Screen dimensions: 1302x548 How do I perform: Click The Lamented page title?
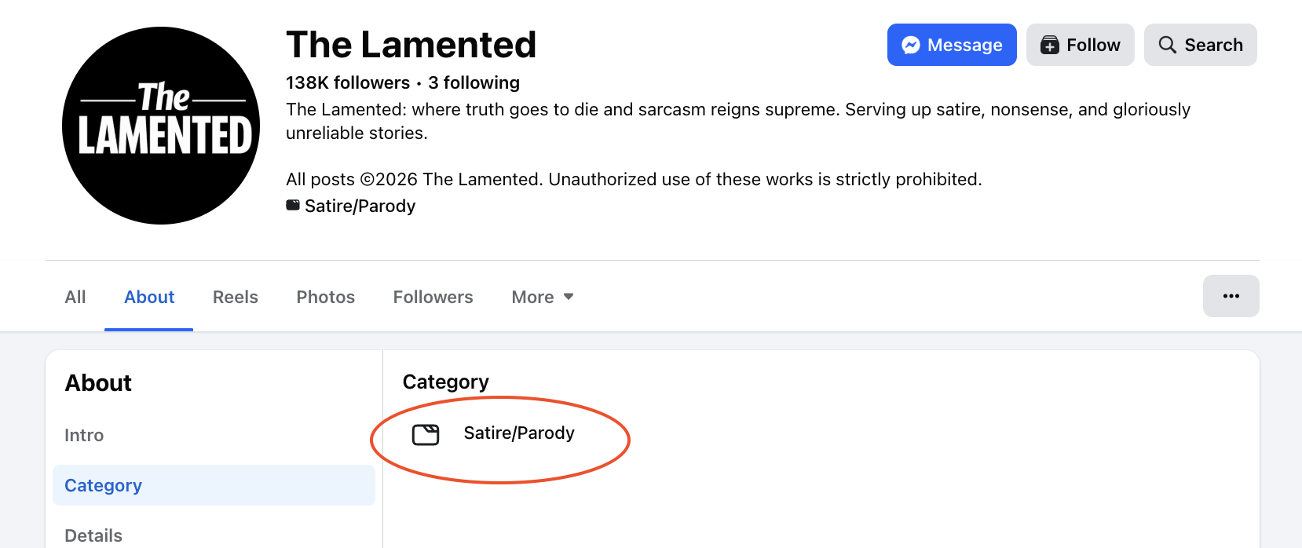pyautogui.click(x=411, y=45)
